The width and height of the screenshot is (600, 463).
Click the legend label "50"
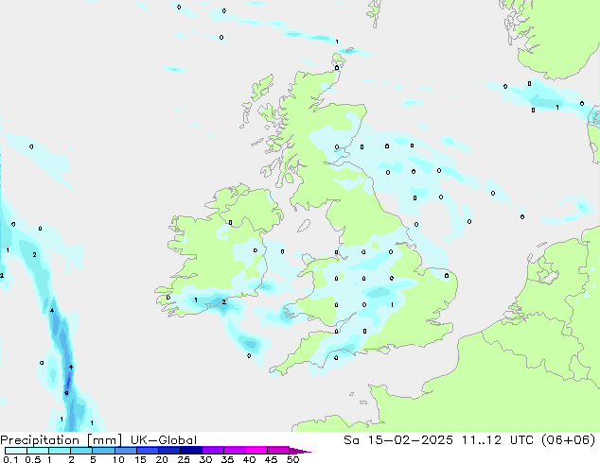[292, 459]
